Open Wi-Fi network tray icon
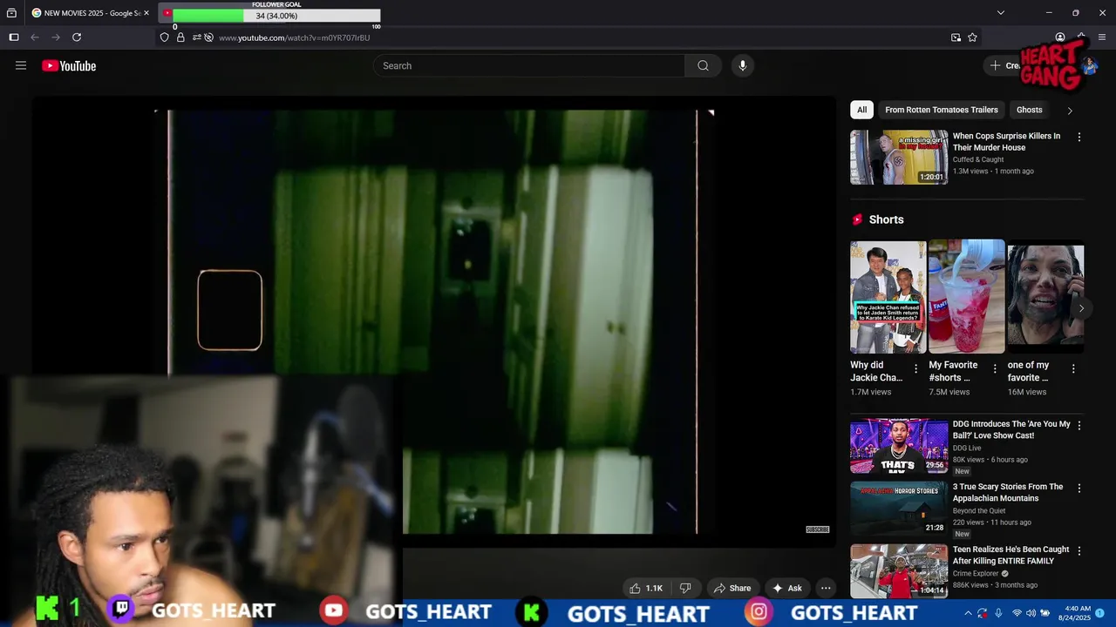1116x627 pixels. pos(1017,613)
